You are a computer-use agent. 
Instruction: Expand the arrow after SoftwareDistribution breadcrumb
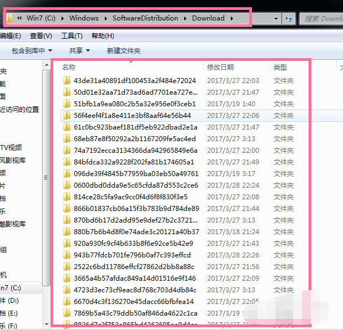[185, 19]
